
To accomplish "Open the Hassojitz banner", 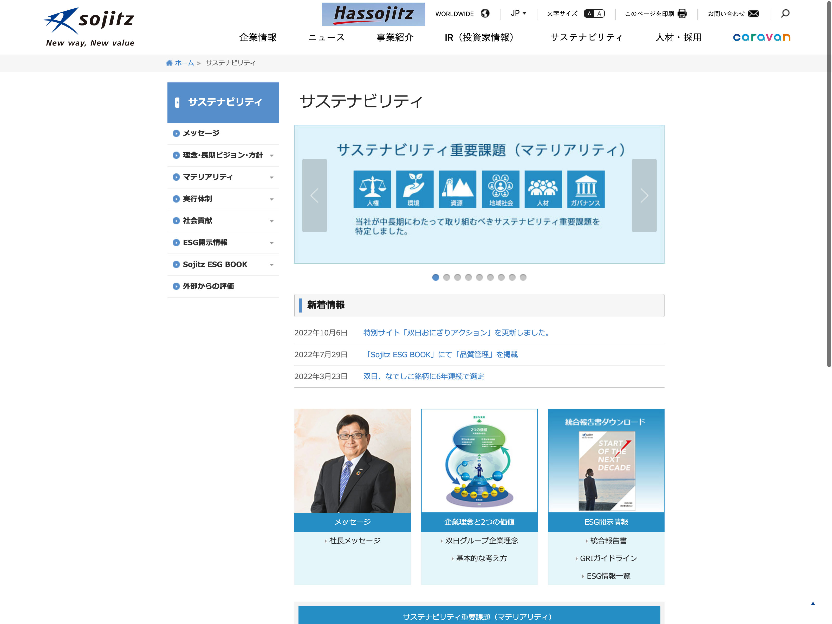I will pos(373,14).
